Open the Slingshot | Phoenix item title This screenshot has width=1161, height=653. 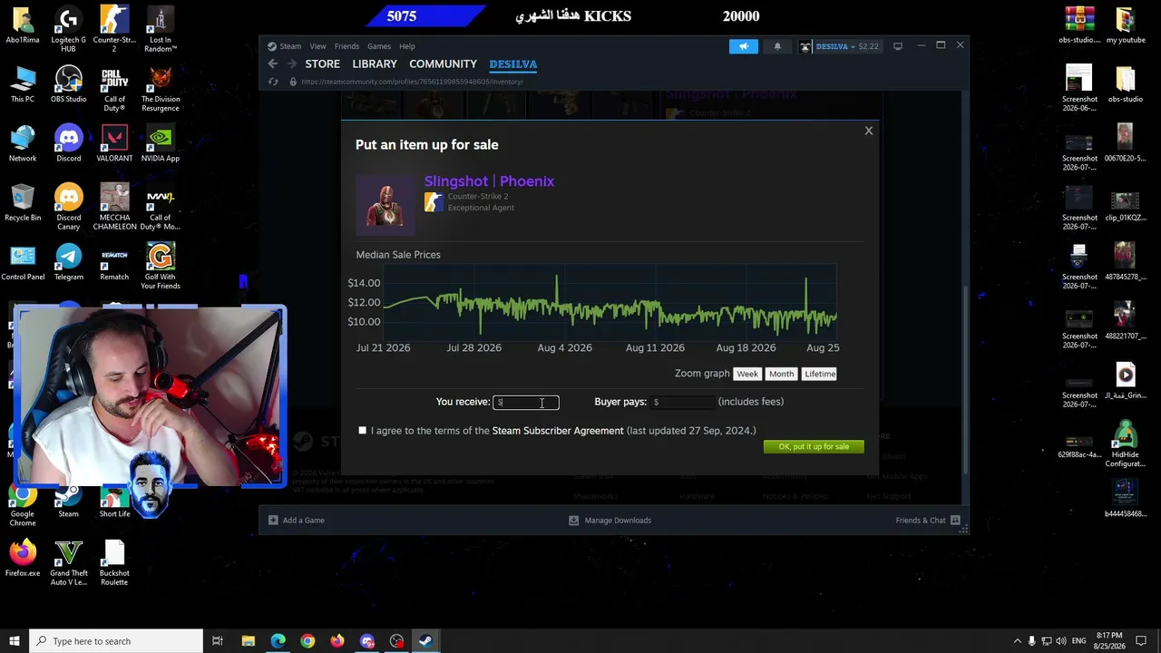coord(489,181)
